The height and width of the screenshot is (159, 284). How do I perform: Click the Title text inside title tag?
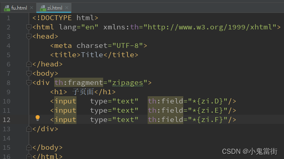(92, 55)
